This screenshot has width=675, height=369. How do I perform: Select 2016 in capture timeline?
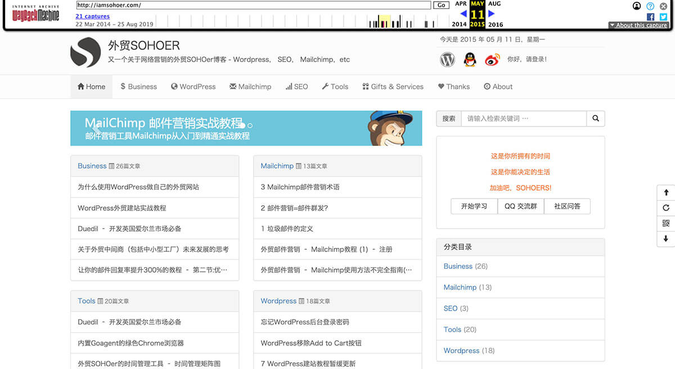496,24
